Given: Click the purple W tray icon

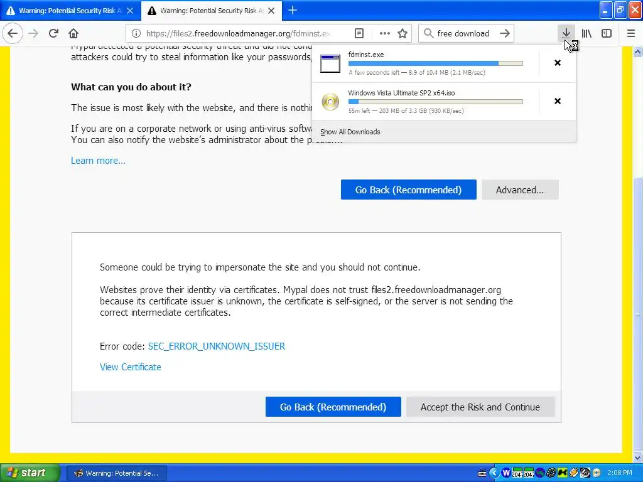Looking at the screenshot, I should [x=506, y=473].
